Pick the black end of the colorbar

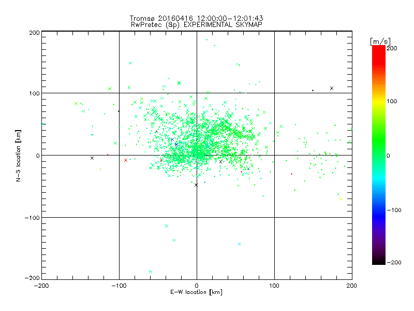[379, 261]
